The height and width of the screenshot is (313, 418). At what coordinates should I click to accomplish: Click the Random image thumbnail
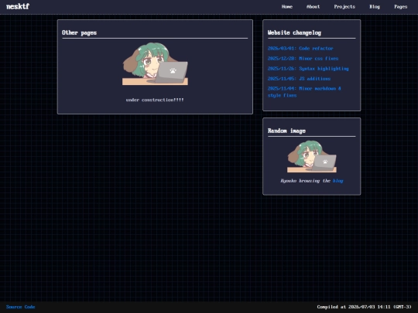(312, 156)
